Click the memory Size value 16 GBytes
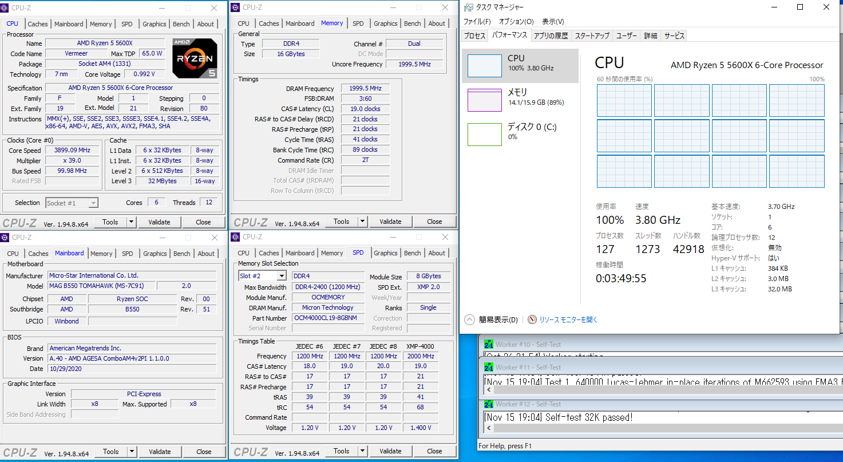Viewport: 843px width, 462px height. point(291,54)
